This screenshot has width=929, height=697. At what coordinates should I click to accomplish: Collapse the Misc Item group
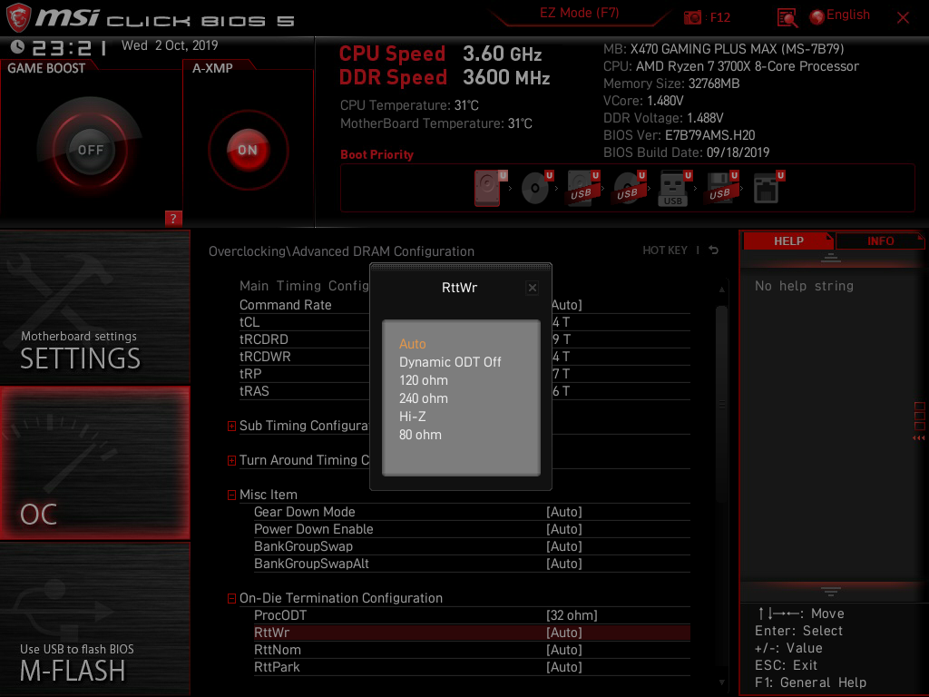(x=231, y=495)
